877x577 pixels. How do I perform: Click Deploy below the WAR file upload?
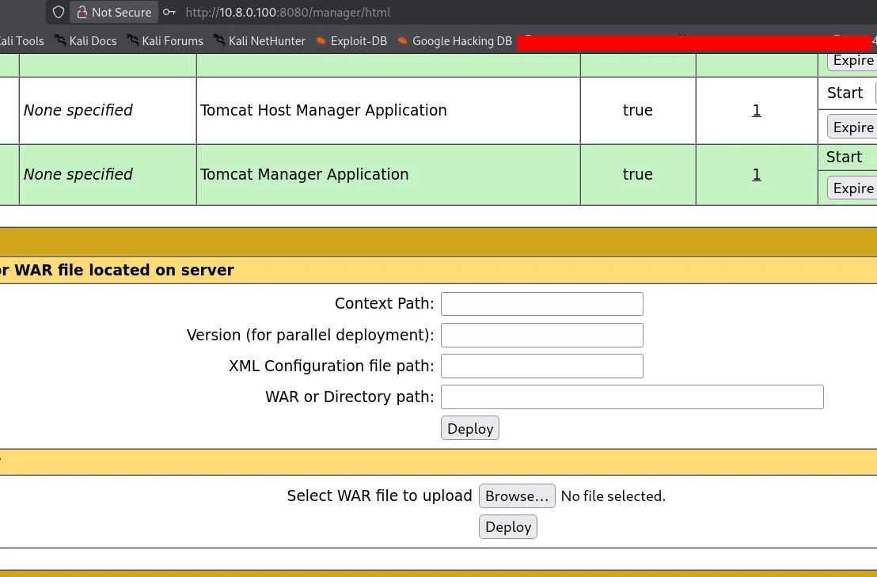tap(508, 526)
